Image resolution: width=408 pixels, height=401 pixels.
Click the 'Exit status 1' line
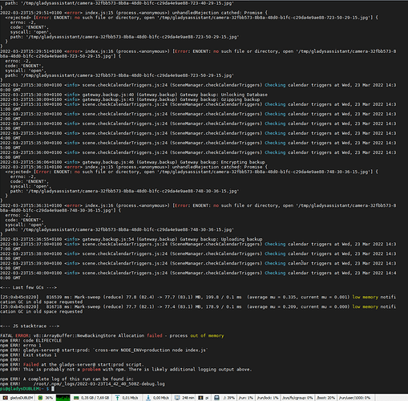point(28,355)
